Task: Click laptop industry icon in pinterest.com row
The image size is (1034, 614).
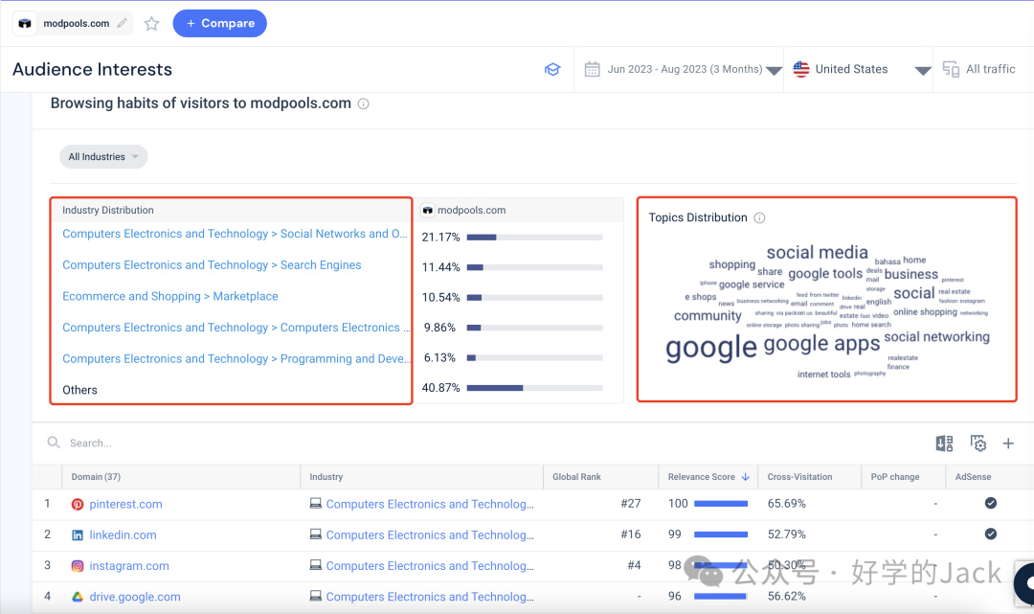Action: (316, 503)
